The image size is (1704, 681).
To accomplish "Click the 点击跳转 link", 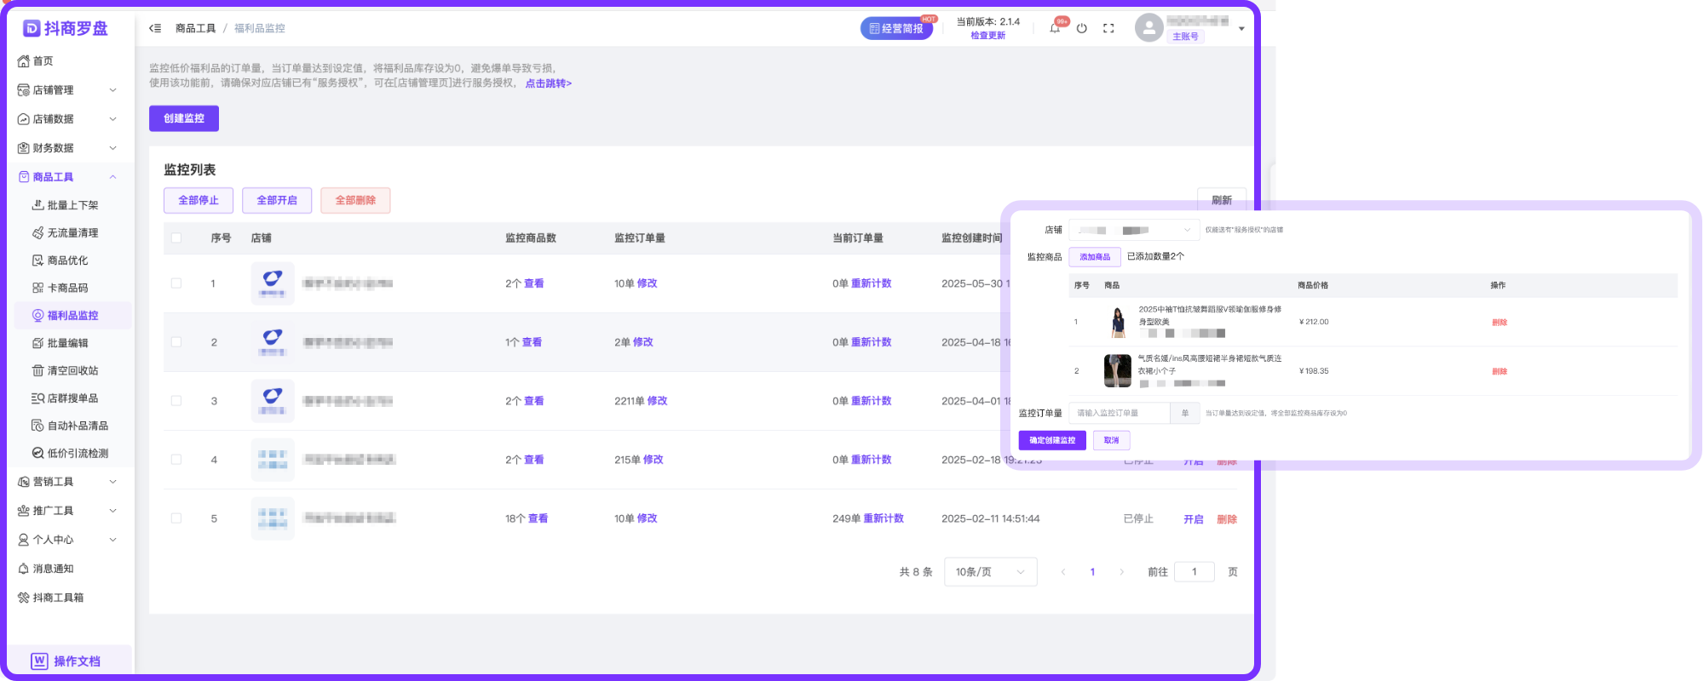I will [548, 83].
